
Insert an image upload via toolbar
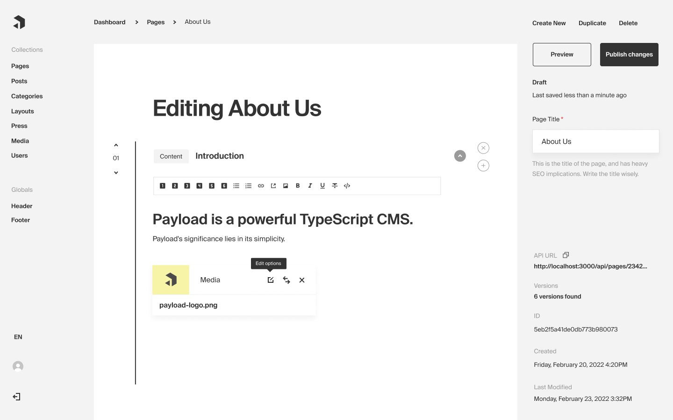(x=286, y=186)
